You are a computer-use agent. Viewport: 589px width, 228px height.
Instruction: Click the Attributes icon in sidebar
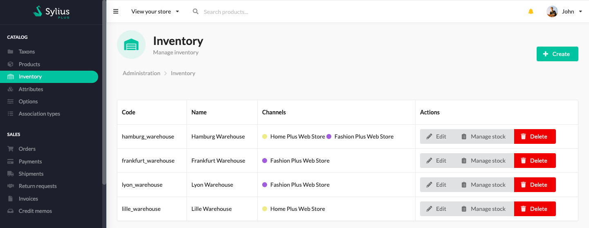click(11, 89)
